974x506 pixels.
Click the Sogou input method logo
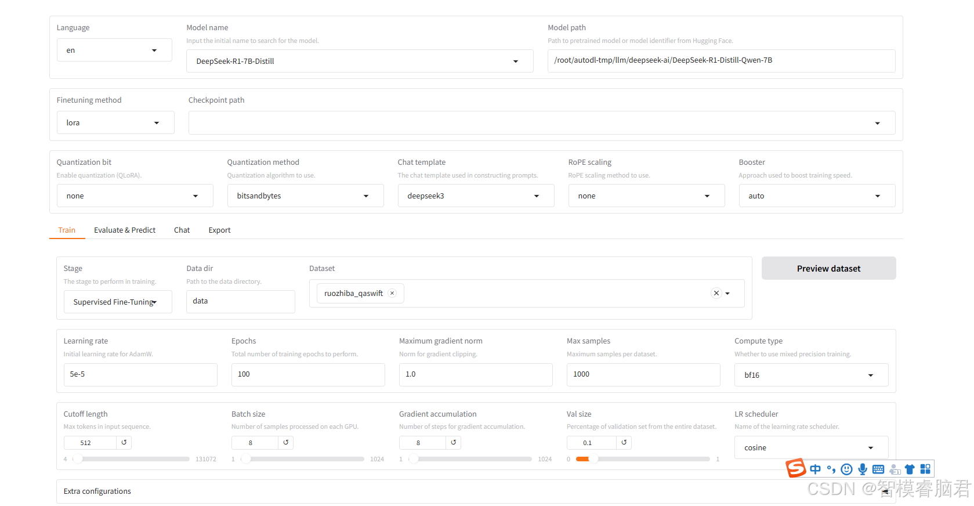pos(796,468)
